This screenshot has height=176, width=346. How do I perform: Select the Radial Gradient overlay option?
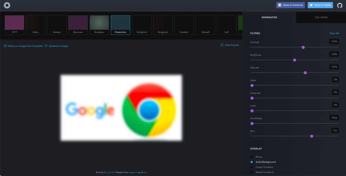pyautogui.click(x=262, y=172)
